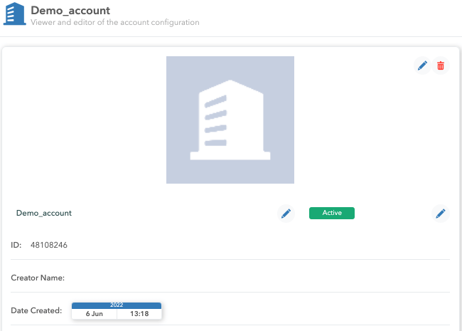Edit the Active status with its pencil icon
Image resolution: width=462 pixels, height=331 pixels.
[x=441, y=214]
